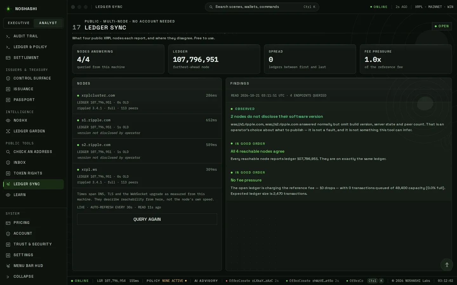Viewport: 457px width, 285px height.
Task: Click the 286ms latency value
Action: [211, 96]
